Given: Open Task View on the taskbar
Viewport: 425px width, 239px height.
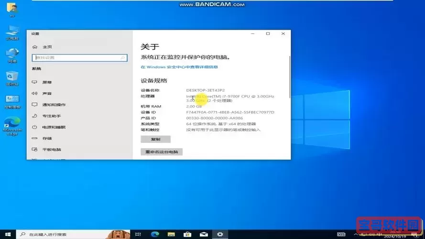Looking at the screenshot, I should tap(138, 234).
